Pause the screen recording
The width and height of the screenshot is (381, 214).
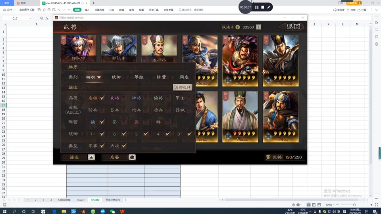(x=257, y=7)
